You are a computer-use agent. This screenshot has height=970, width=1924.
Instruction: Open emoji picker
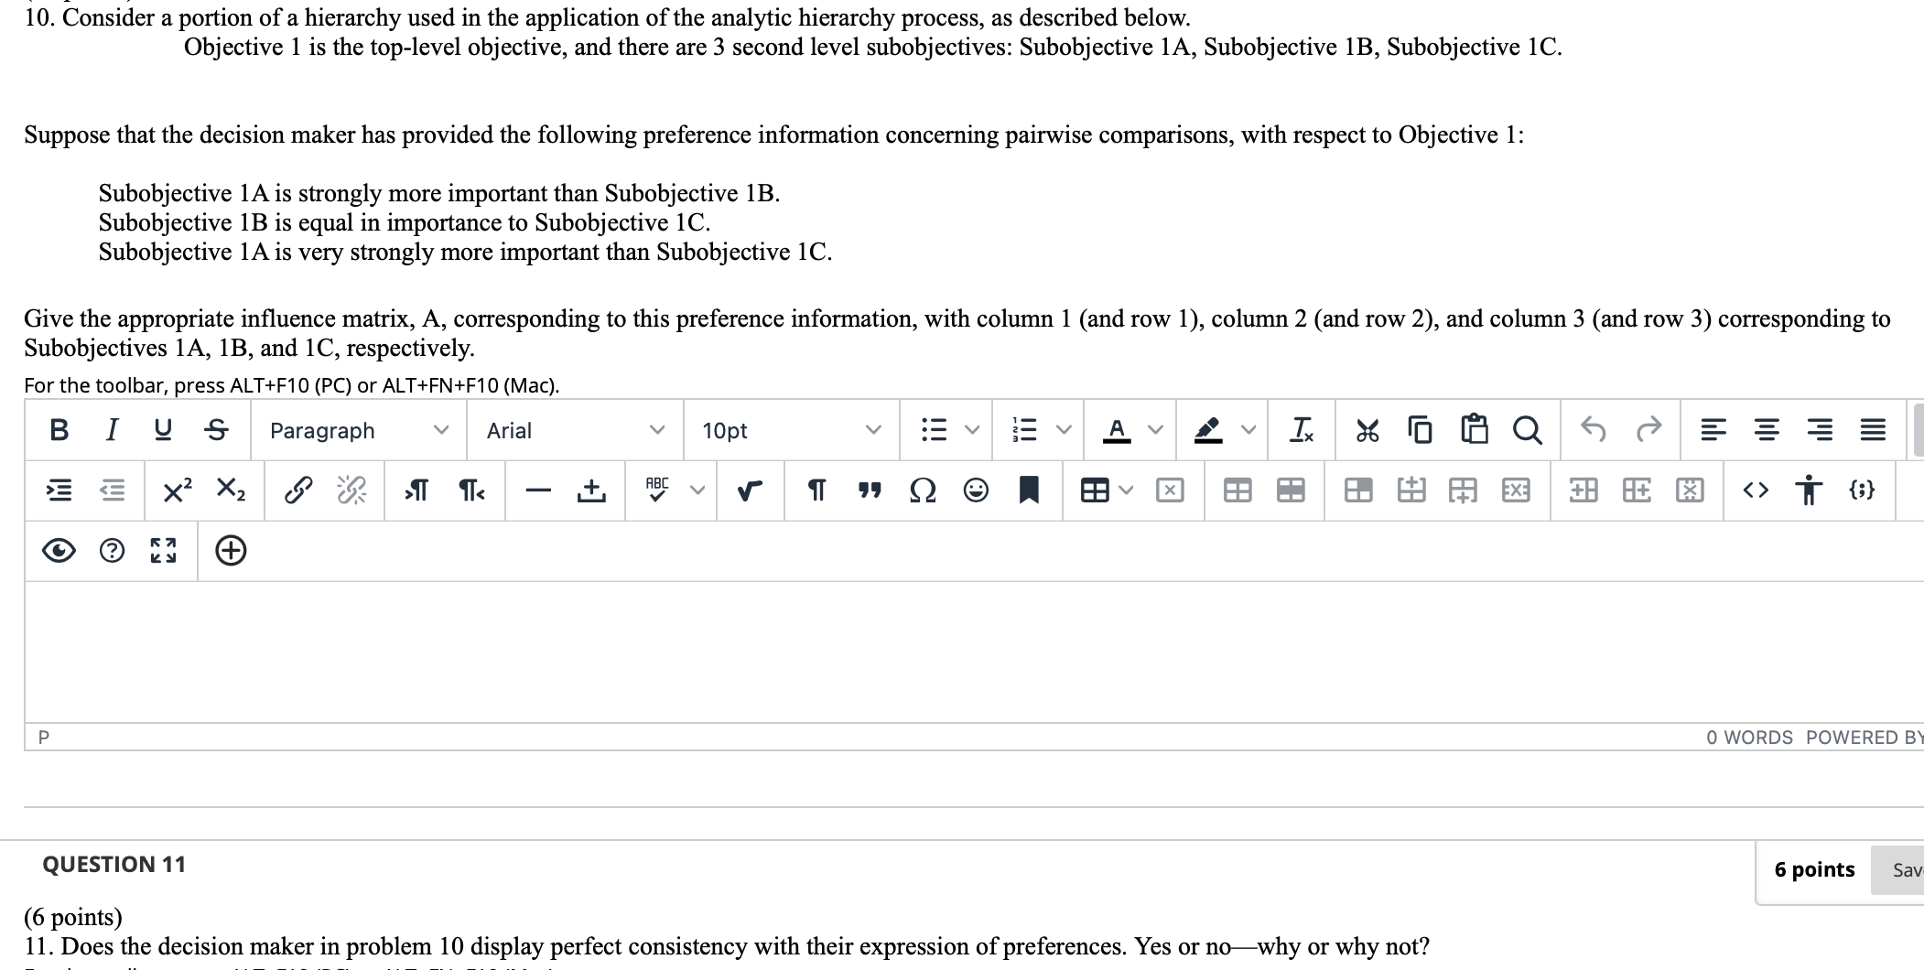pos(976,491)
